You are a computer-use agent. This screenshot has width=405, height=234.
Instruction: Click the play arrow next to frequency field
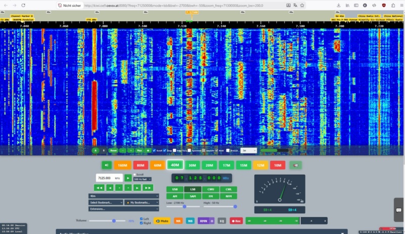[x=128, y=178]
